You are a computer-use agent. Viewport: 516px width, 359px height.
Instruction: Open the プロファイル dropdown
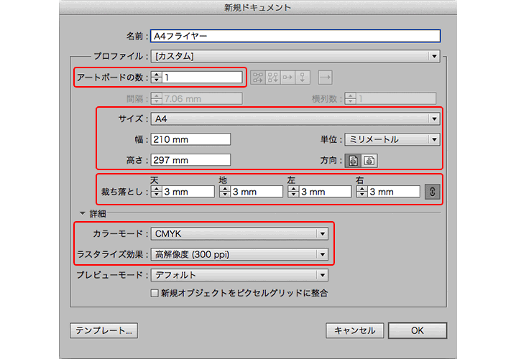(294, 55)
